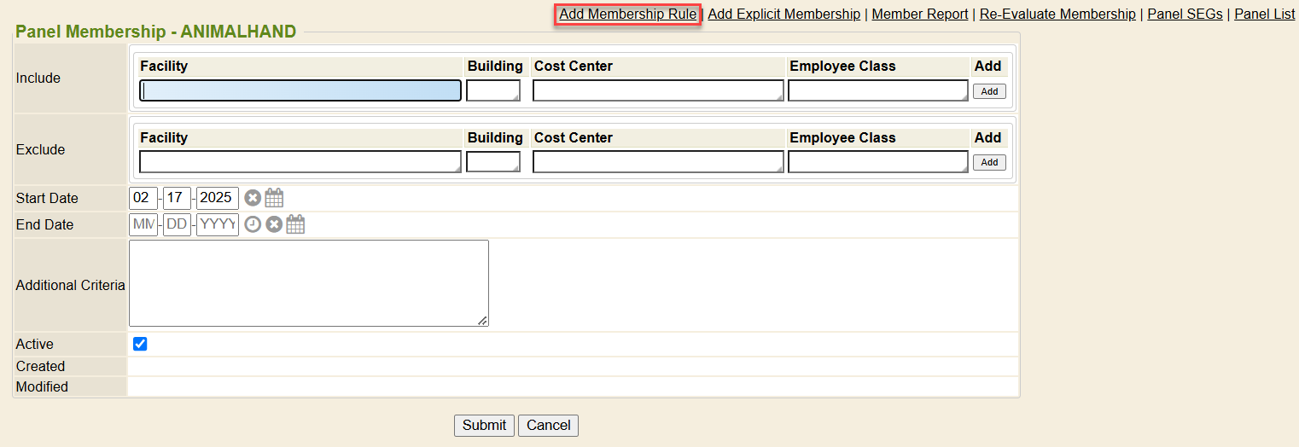Clear the Start Date value
The height and width of the screenshot is (447, 1299).
tap(253, 198)
